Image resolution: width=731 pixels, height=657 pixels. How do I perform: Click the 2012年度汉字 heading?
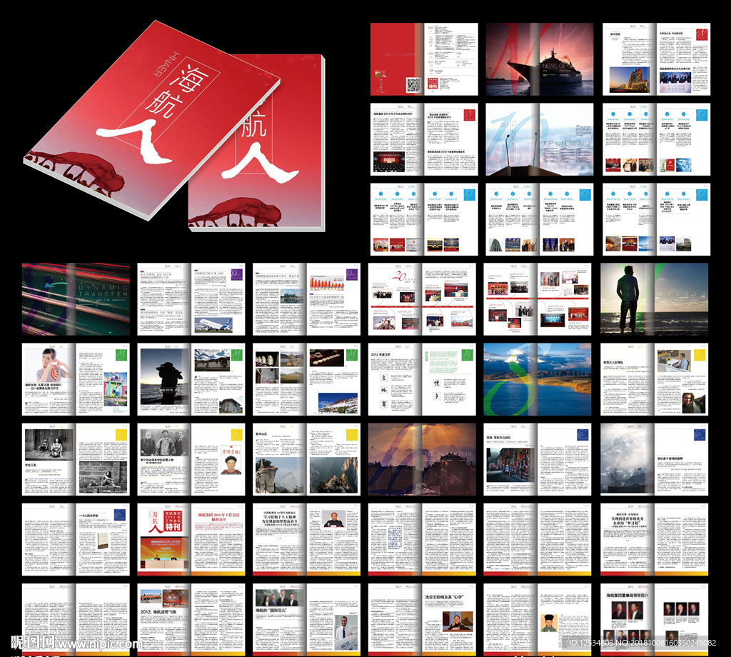point(381,354)
